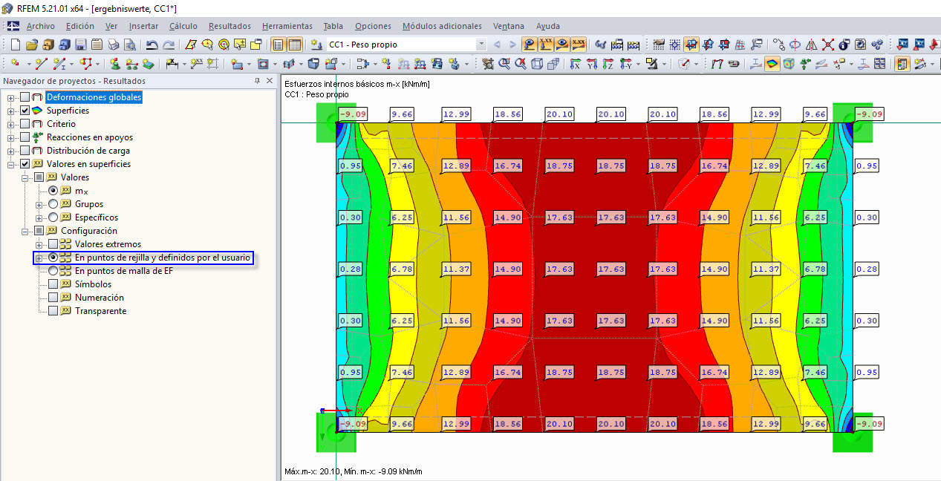The width and height of the screenshot is (941, 481).
Task: Collapse the Configuración subtree
Action: tap(25, 231)
